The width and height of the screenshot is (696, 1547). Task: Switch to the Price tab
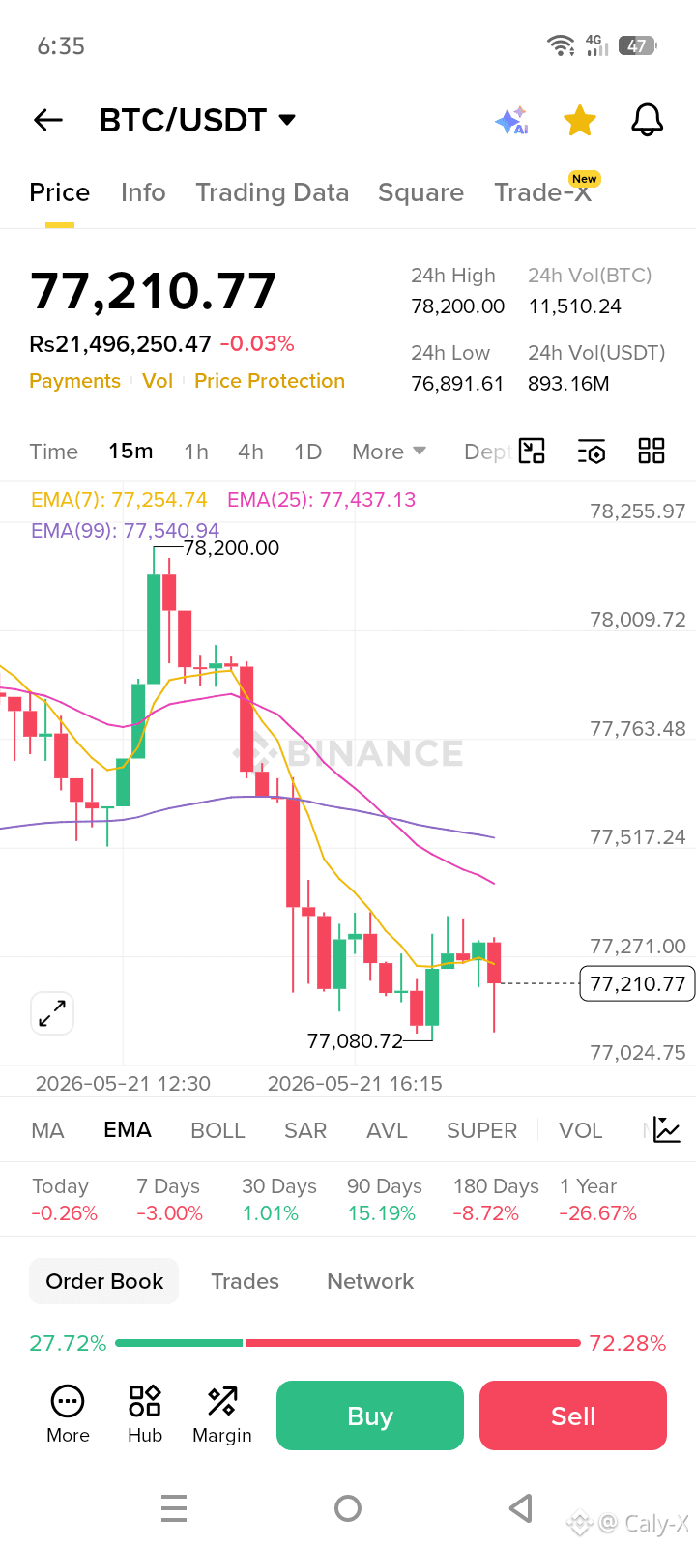(x=60, y=192)
